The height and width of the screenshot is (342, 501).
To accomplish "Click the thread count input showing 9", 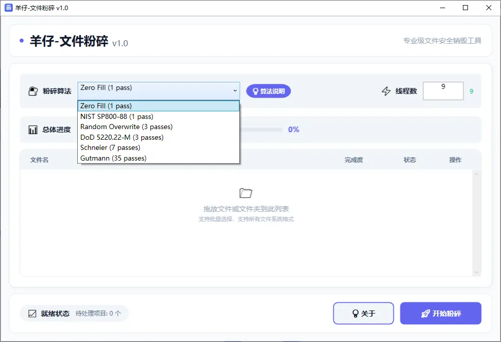I will (443, 91).
